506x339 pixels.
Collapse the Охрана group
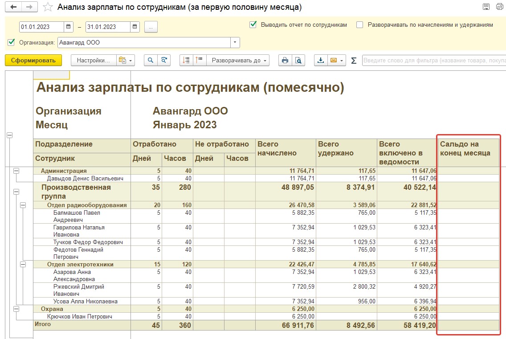pyautogui.click(x=16, y=309)
